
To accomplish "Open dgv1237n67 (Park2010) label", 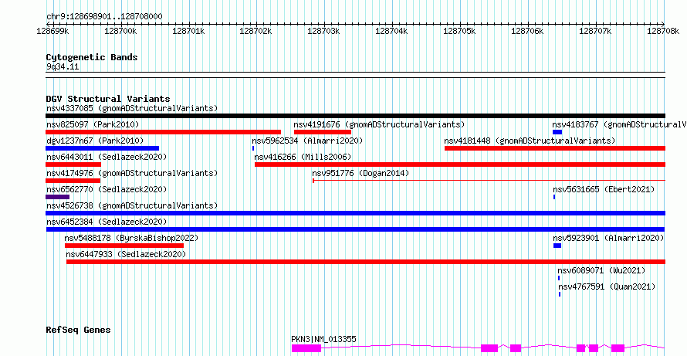I will pos(95,141).
